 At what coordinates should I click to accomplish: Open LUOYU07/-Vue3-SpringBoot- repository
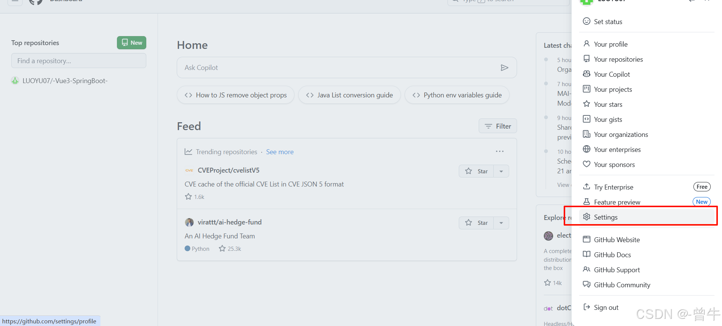[65, 81]
